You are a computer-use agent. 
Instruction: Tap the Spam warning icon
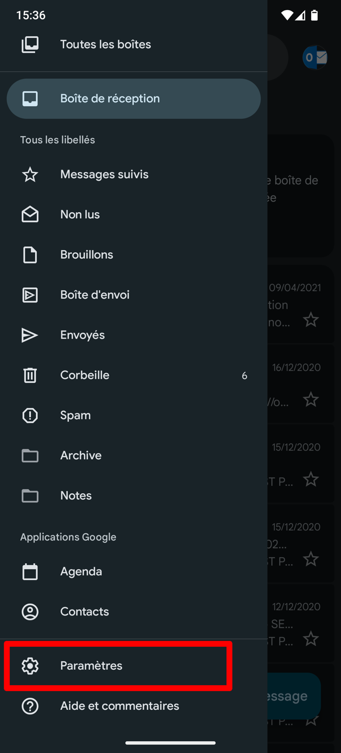click(x=30, y=415)
